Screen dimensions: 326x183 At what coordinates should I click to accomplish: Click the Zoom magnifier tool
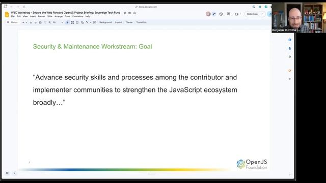click(50, 22)
